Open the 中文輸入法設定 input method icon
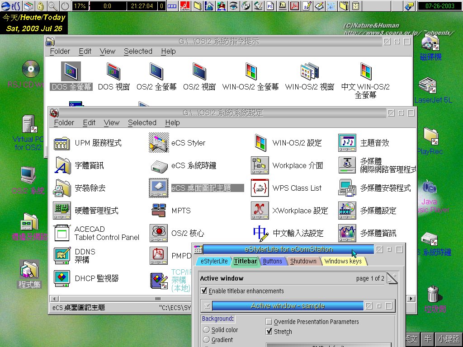Viewport: 463px width, 347px height. click(260, 233)
